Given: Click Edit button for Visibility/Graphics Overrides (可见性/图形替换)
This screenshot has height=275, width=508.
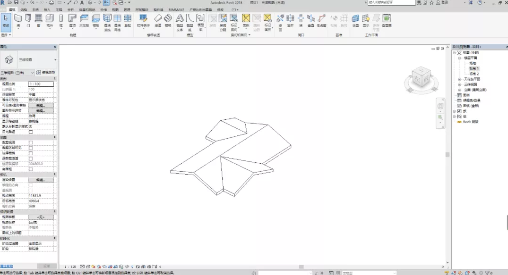Looking at the screenshot, I should (x=41, y=106).
